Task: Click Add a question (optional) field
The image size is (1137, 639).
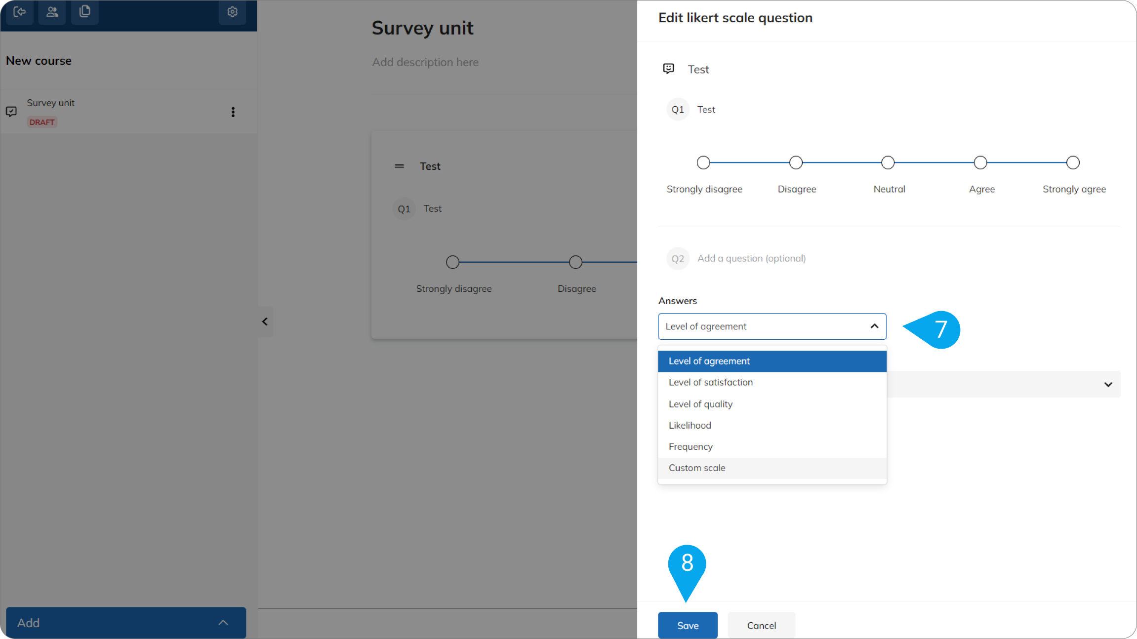Action: point(751,258)
